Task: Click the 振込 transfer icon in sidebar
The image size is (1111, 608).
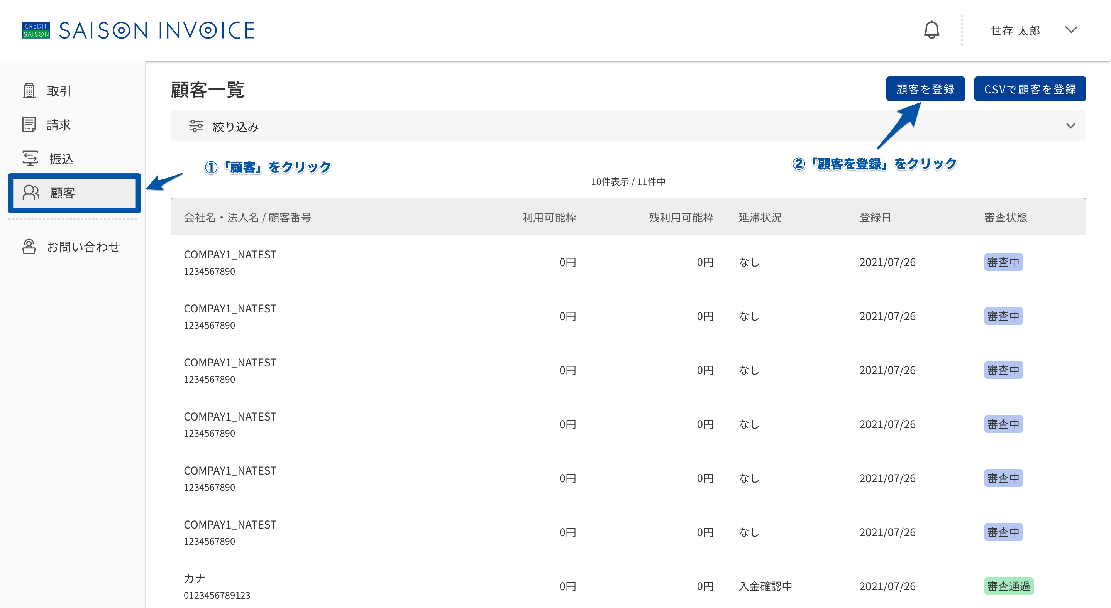Action: pos(30,159)
